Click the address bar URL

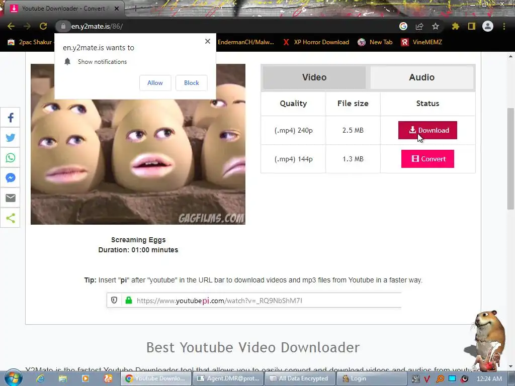97,26
